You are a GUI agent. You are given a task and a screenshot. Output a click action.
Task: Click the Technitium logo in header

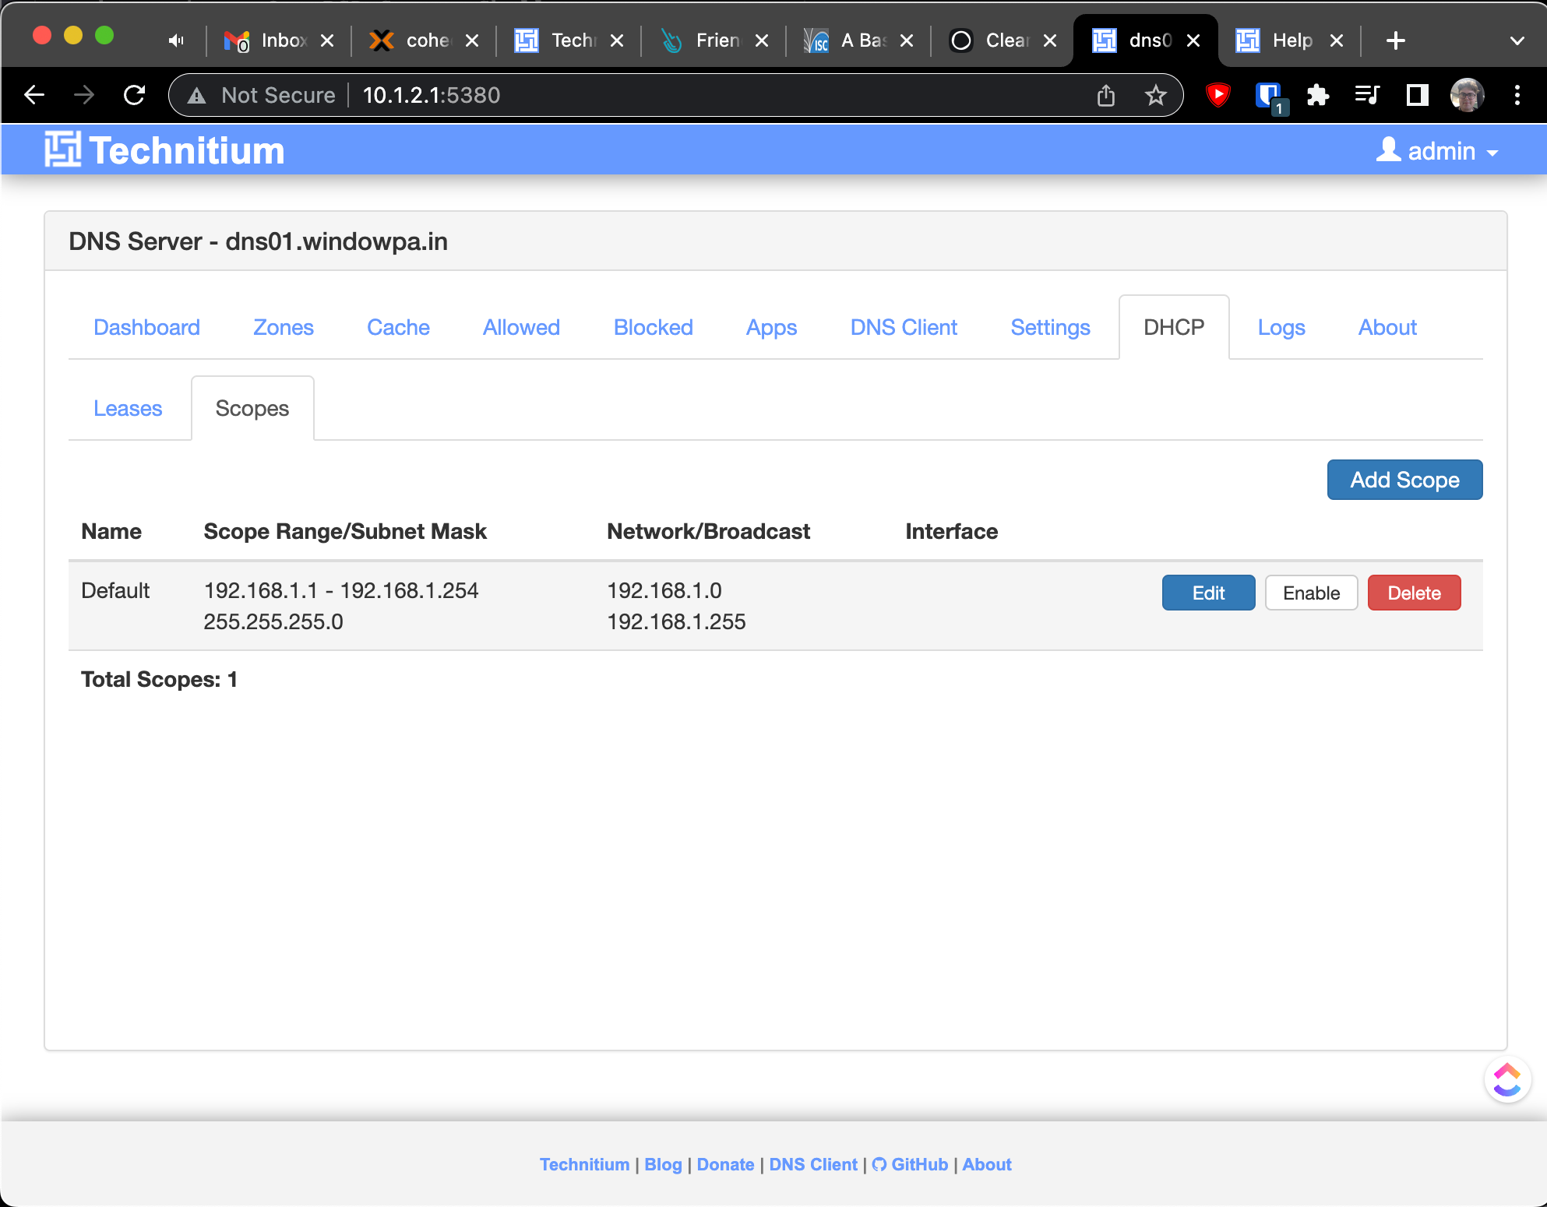point(164,150)
